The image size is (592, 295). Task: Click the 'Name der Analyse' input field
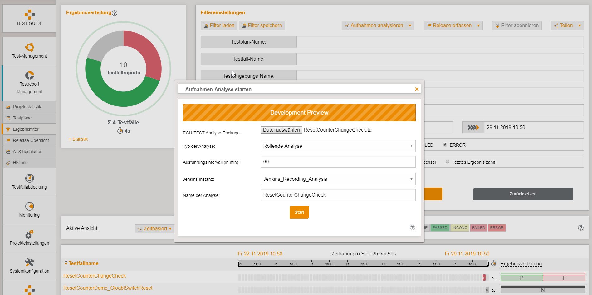coord(338,195)
